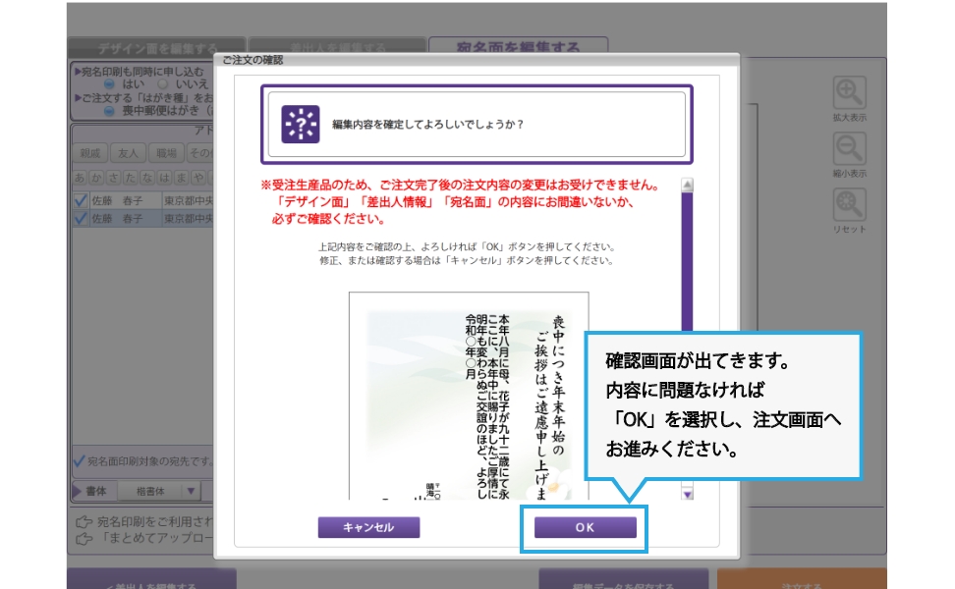This screenshot has height=589, width=955.
Task: Click the purple scrollbar thumb in the dialog
Action: pos(687,262)
